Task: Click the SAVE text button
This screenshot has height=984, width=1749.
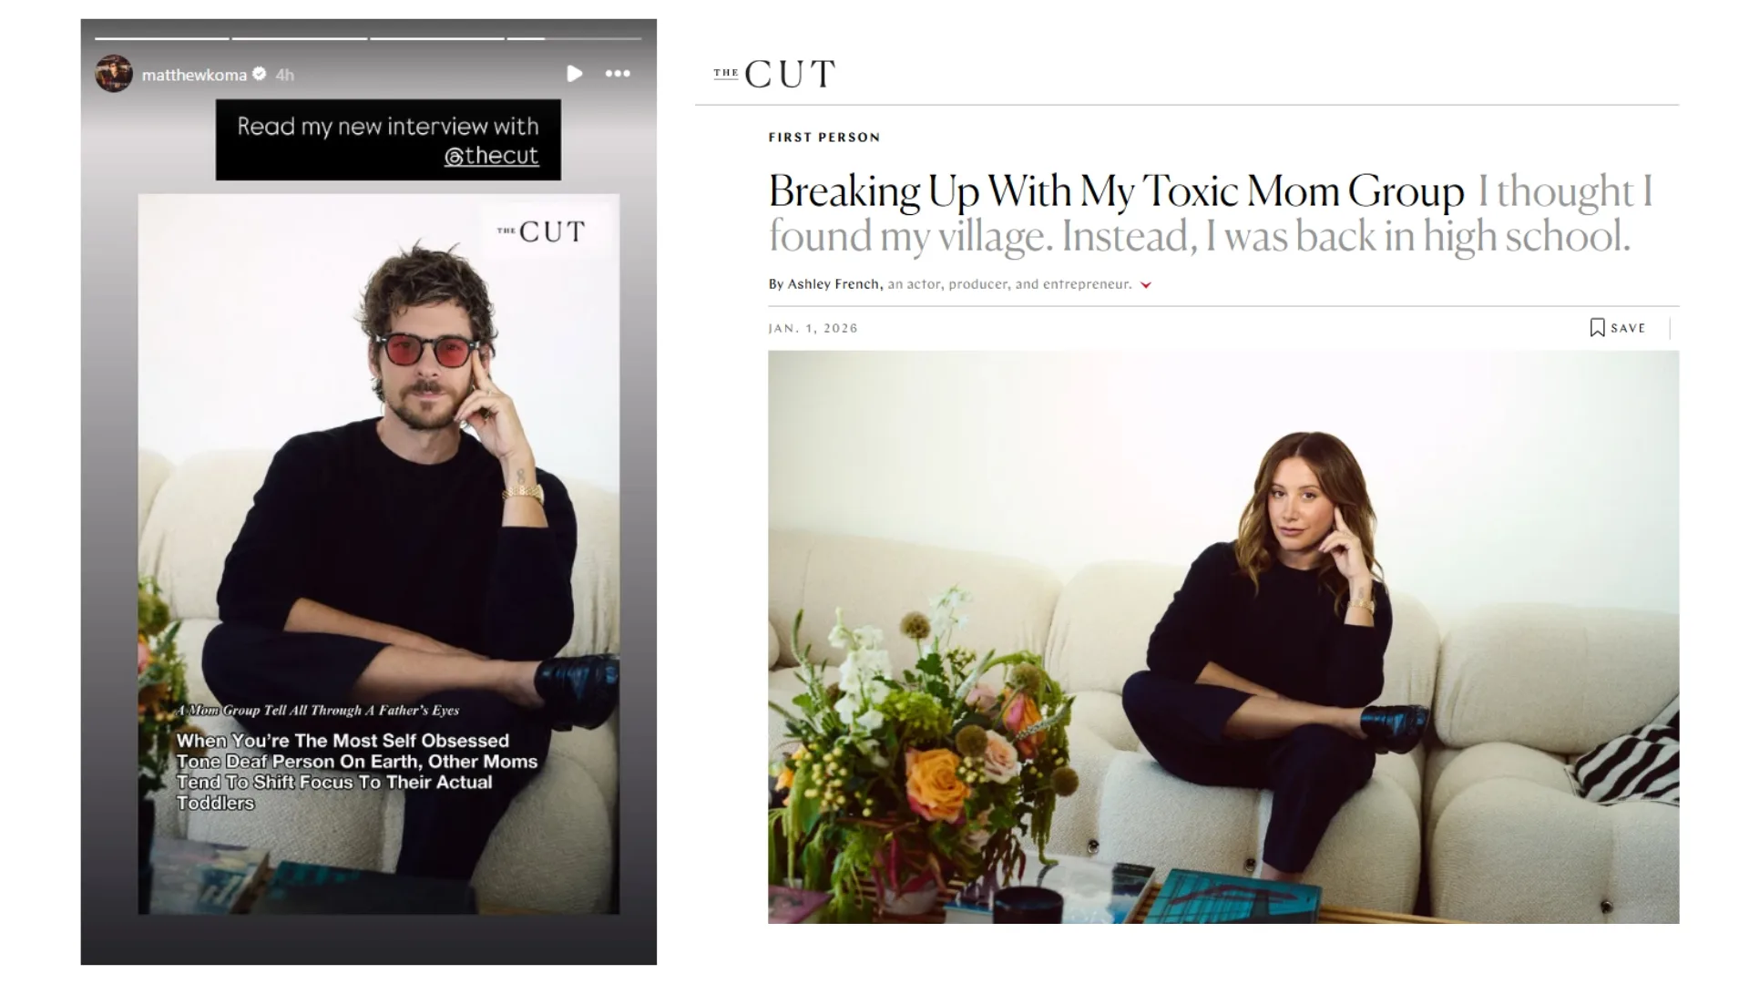Action: (1628, 328)
